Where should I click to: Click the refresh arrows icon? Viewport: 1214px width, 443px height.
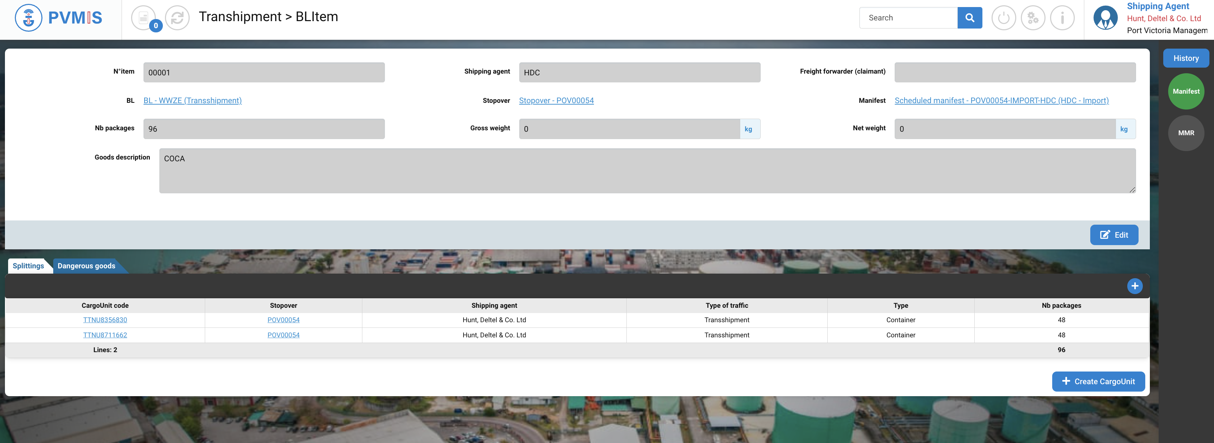[x=177, y=18]
